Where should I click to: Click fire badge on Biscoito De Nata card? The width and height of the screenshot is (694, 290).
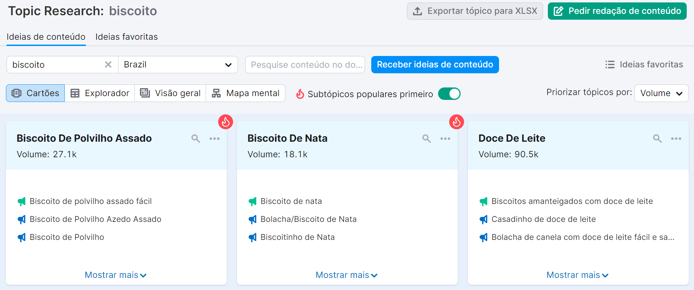click(456, 122)
